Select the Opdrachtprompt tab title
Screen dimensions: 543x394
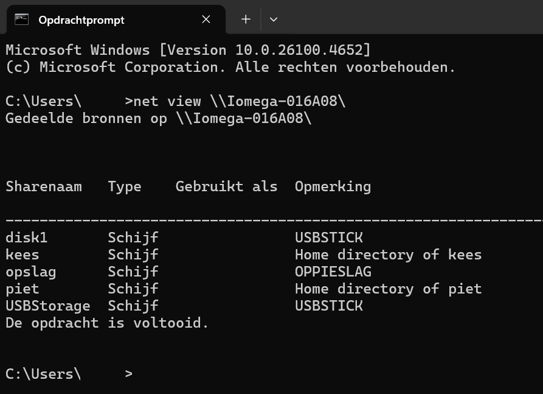click(81, 20)
